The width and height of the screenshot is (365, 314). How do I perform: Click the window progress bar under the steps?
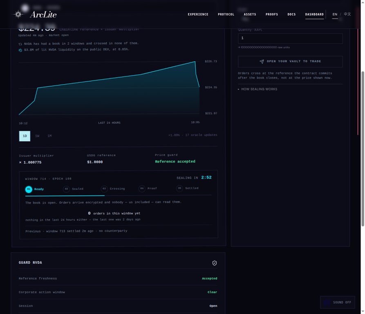coord(118,195)
